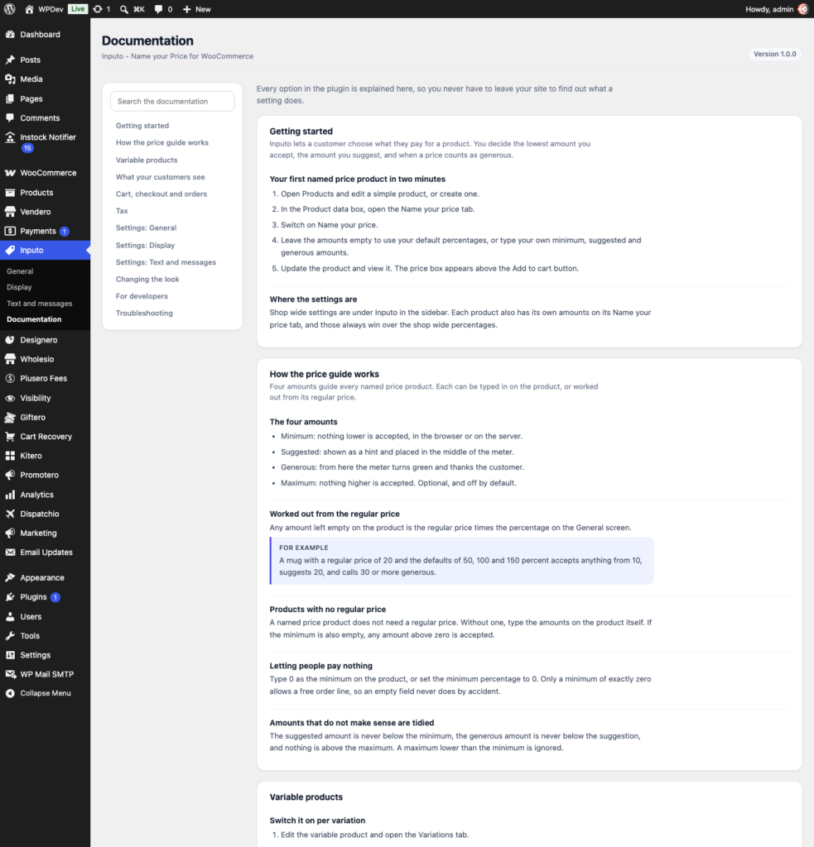
Task: Click the Cart Recovery cart icon
Action: [10, 437]
